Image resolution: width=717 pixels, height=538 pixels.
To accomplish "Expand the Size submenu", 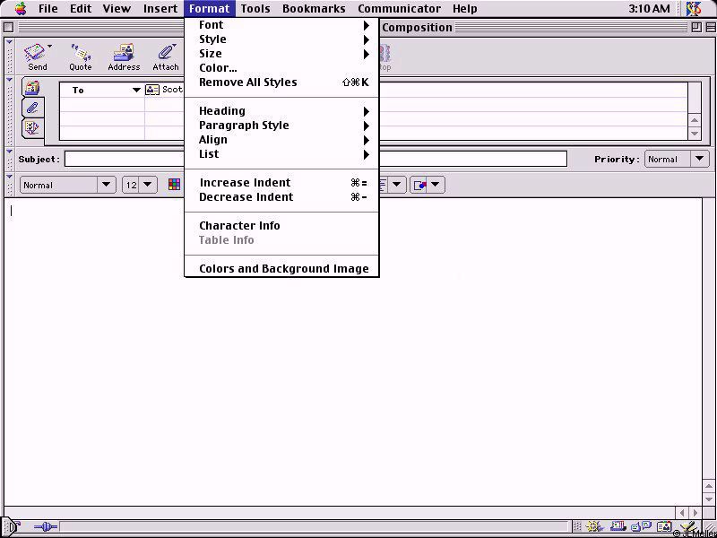I will pos(281,54).
